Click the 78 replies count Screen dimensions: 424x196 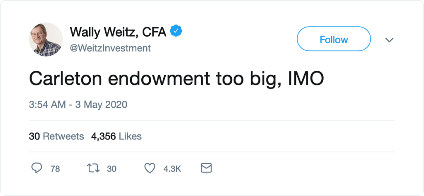(55, 169)
